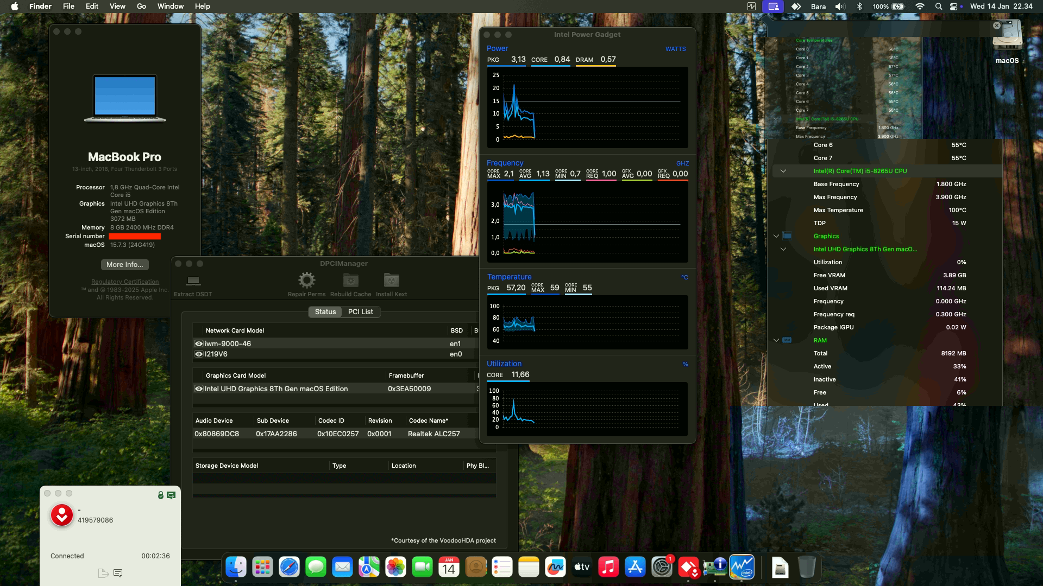The image size is (1043, 586).
Task: Switch to the PCI List tab
Action: coord(361,311)
